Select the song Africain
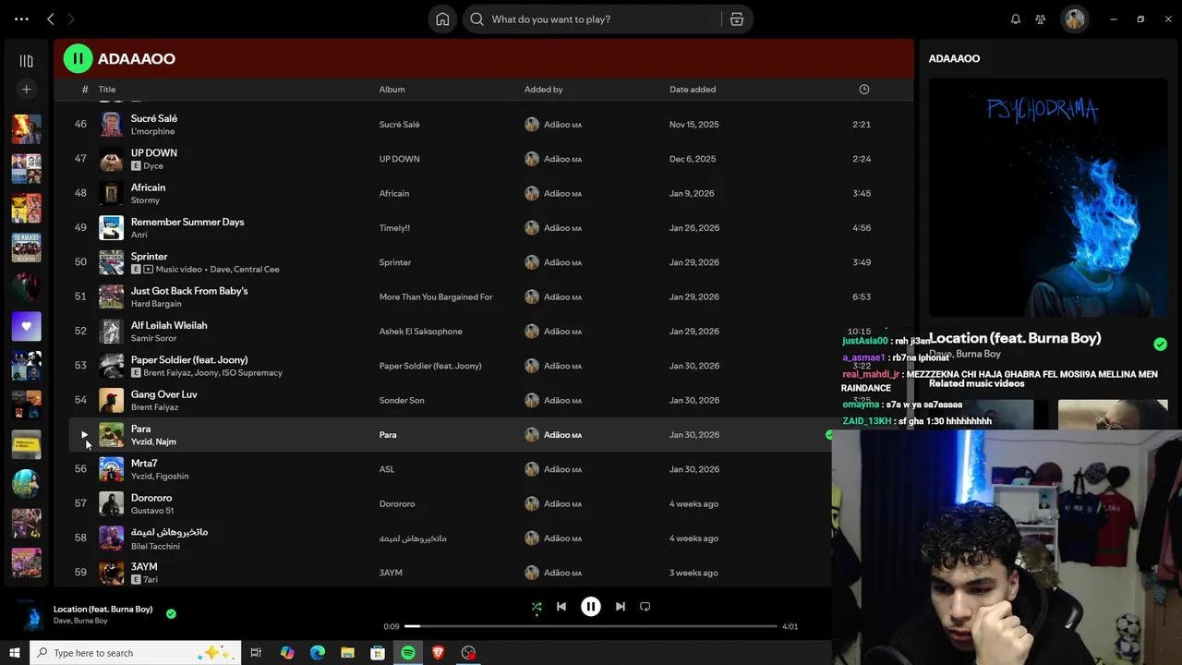 (x=148, y=187)
